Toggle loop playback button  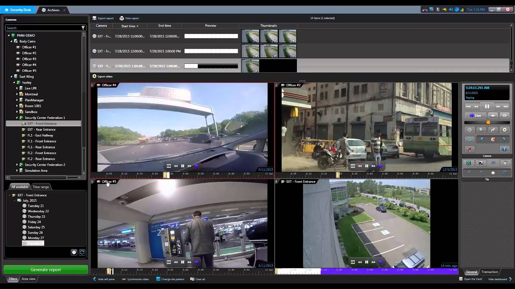[x=504, y=116]
